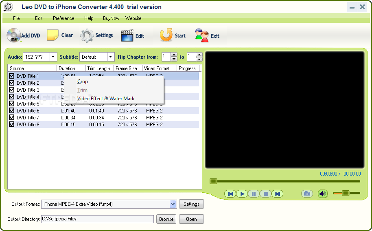Sort by the Duration column header
This screenshot has width=372, height=231.
[x=71, y=68]
